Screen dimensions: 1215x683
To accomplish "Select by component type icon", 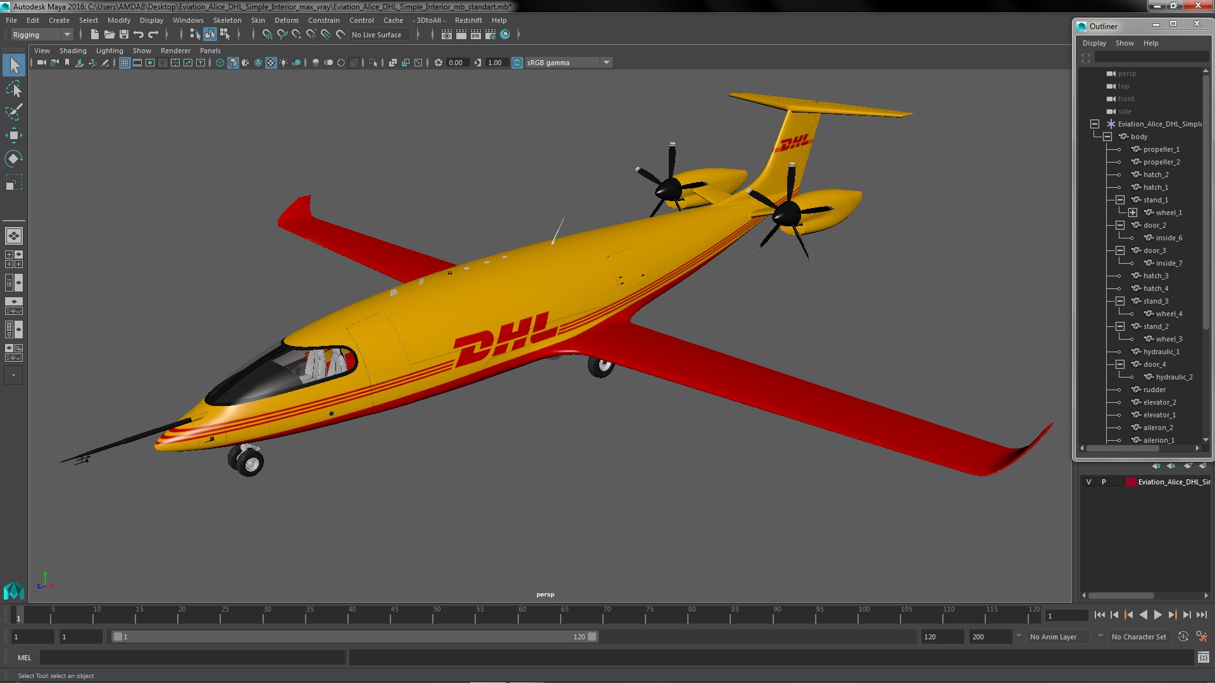I will coord(225,35).
